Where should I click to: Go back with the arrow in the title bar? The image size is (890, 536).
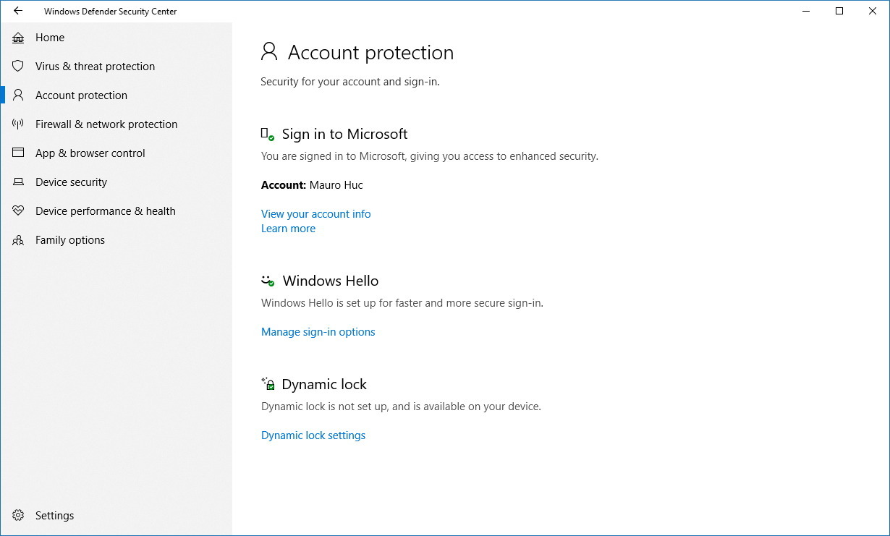(x=18, y=11)
